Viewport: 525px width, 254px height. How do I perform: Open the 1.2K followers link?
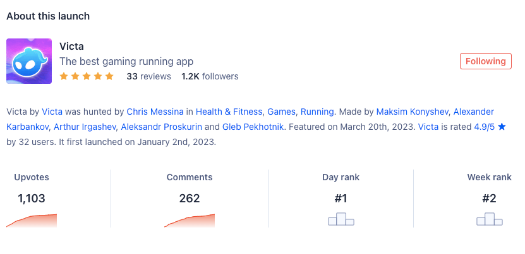210,76
